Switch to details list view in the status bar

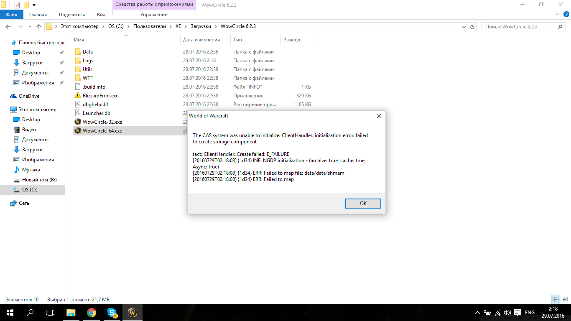(x=555, y=299)
